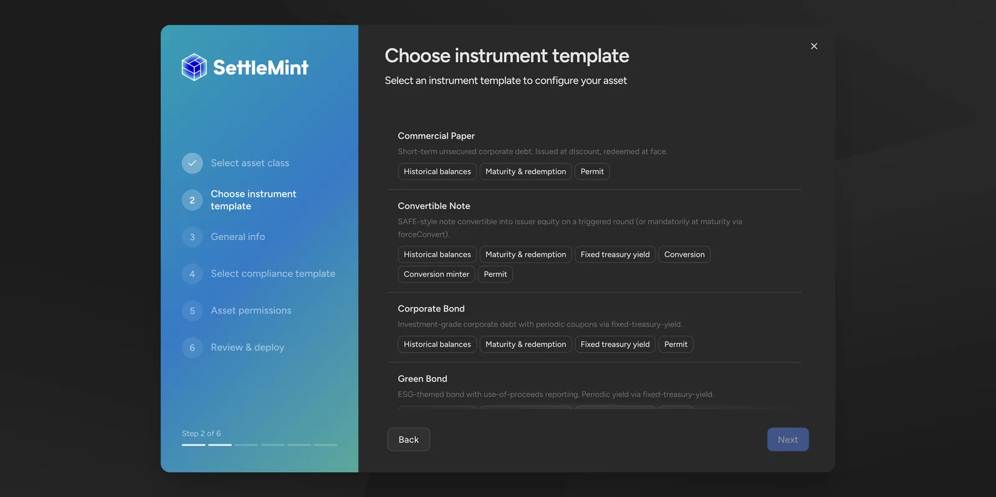
Task: Click Permit tag under Commercial Paper
Action: click(592, 172)
